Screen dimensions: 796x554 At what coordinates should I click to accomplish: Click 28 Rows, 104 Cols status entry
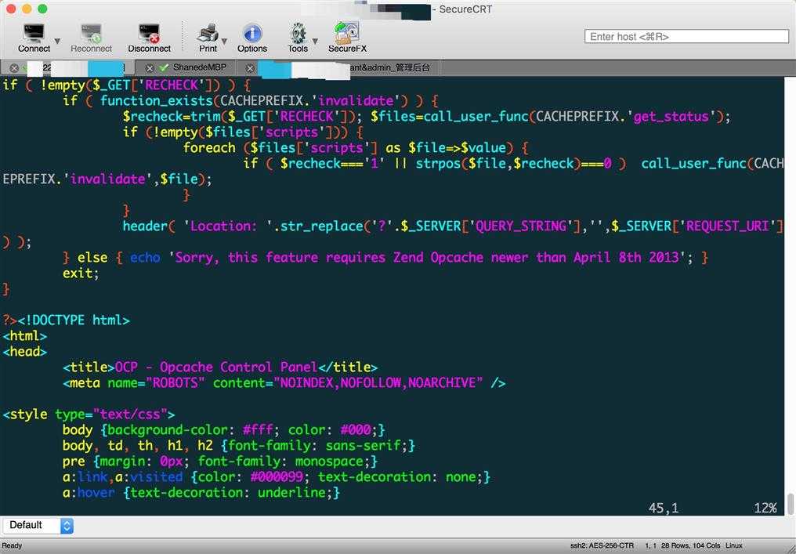point(690,545)
